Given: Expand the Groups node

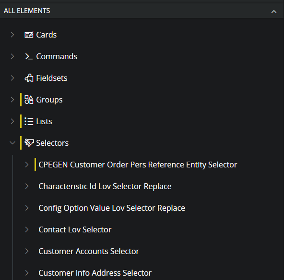Looking at the screenshot, I should (x=12, y=100).
